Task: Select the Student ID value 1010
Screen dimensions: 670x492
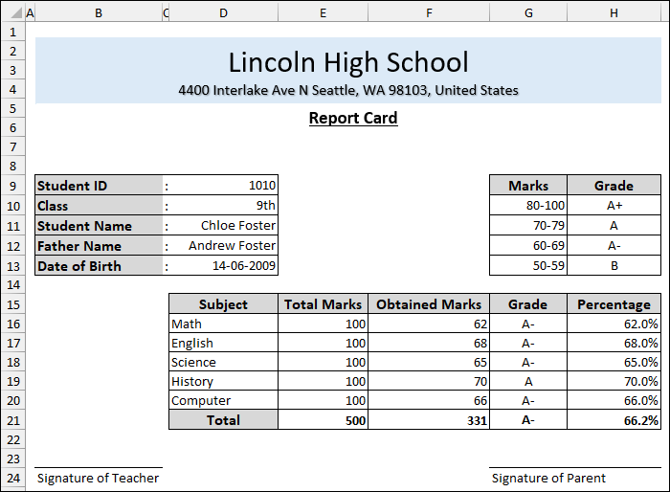Action: 223,186
